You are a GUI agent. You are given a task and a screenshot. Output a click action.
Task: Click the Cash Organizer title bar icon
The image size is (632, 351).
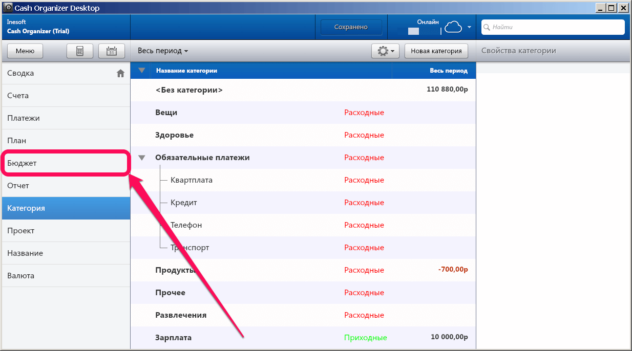(8, 8)
